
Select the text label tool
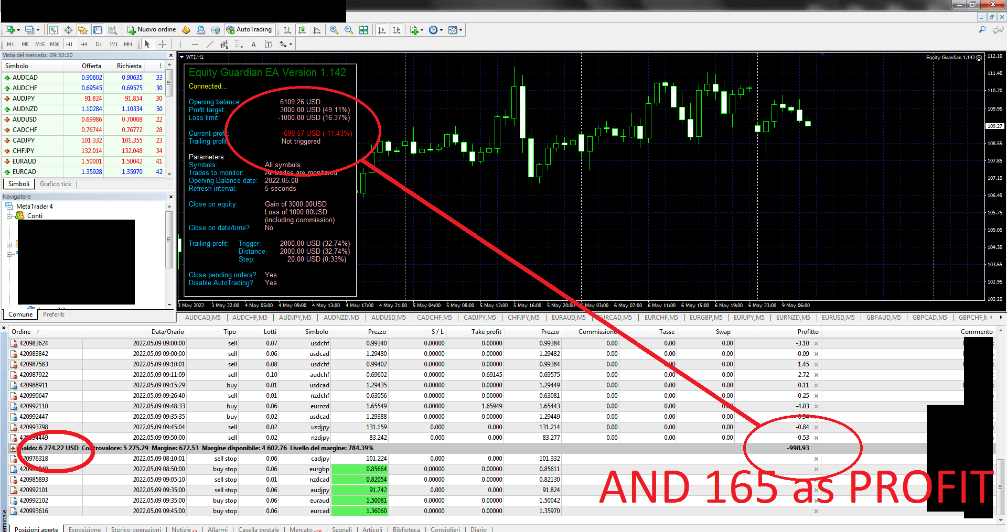coord(269,45)
